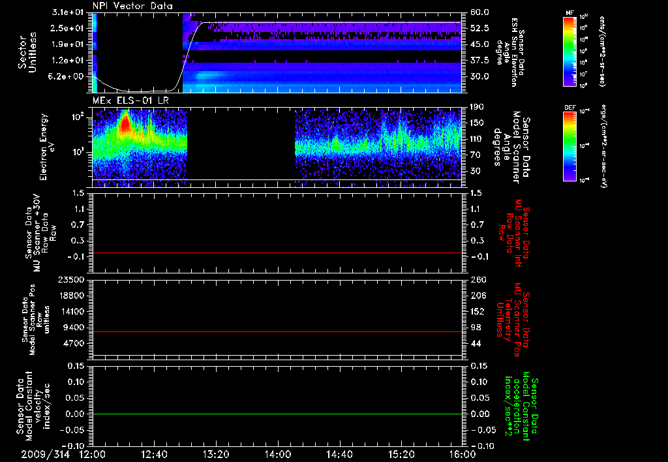668x462 pixels.
Task: Click the "14:40" time tick
Action: point(339,455)
